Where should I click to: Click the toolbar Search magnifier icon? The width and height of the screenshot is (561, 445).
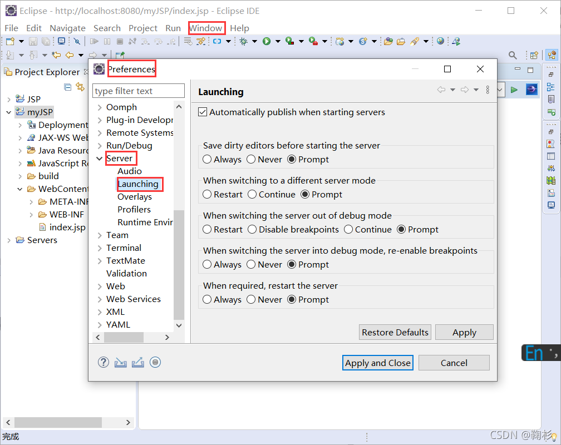coord(513,55)
